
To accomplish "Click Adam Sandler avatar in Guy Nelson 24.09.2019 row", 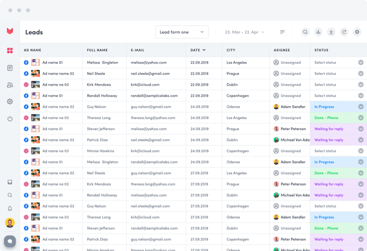I will click(x=276, y=107).
